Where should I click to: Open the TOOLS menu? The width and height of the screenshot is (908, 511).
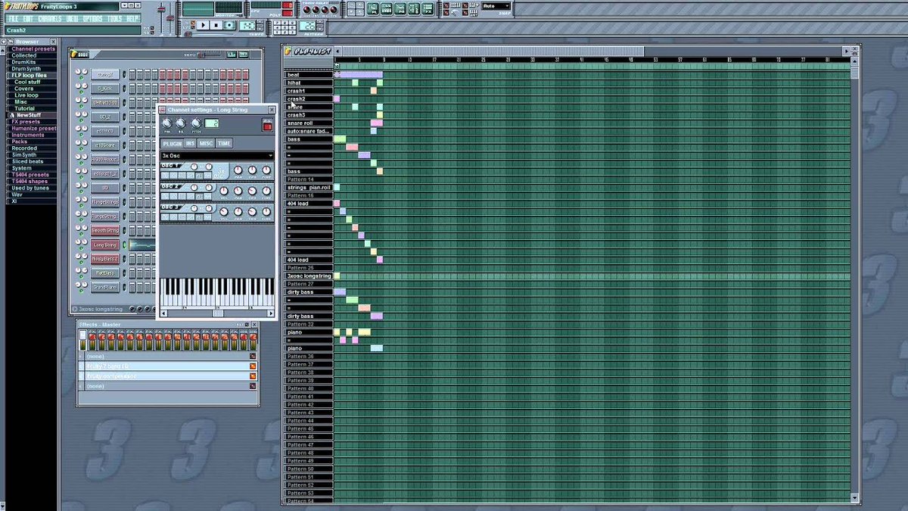[115, 18]
